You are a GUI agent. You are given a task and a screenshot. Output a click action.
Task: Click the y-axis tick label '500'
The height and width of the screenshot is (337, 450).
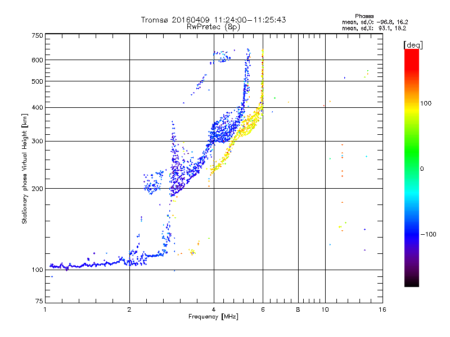click(37, 81)
